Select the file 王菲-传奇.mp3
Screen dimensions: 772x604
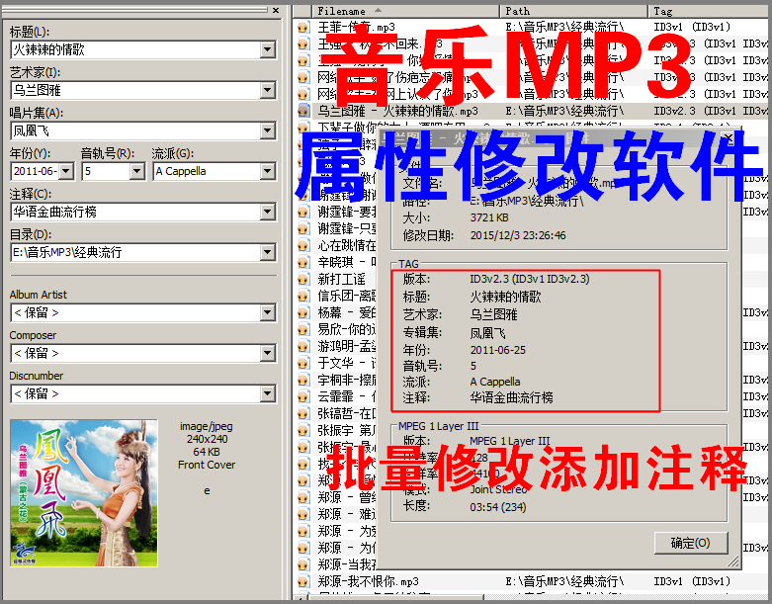[357, 27]
